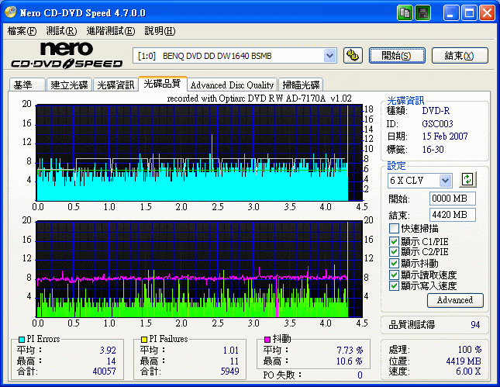
Task: Click the 結束 end position MB field
Action: click(x=452, y=215)
